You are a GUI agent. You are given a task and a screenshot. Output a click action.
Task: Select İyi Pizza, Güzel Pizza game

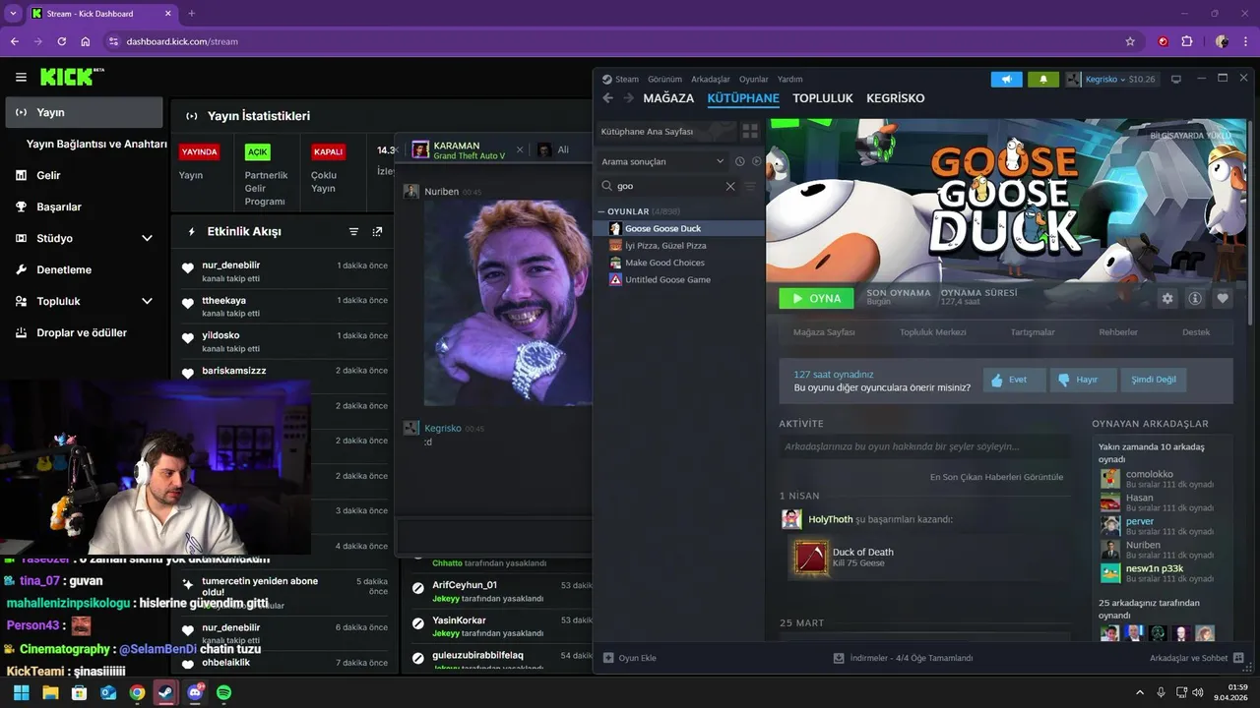(665, 246)
